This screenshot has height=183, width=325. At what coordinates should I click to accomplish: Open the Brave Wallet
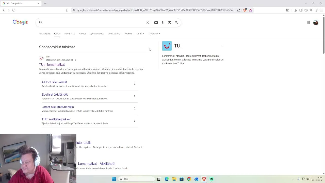[x=306, y=10]
